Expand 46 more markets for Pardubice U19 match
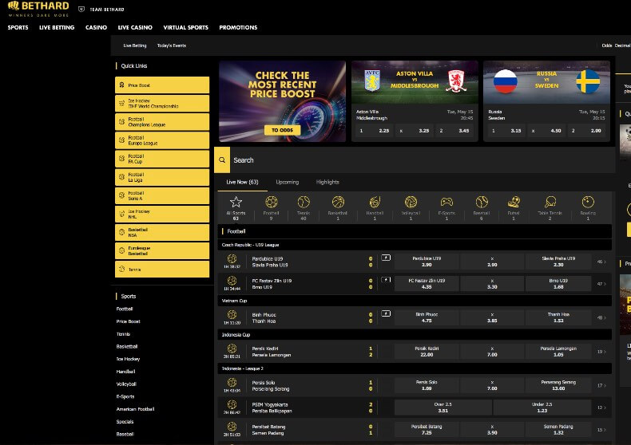631x445 pixels. click(x=601, y=262)
